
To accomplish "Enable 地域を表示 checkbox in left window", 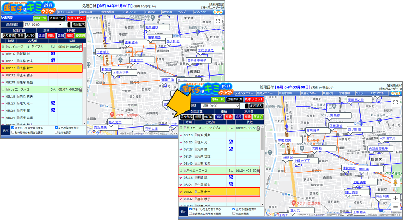I will [x=56, y=132].
